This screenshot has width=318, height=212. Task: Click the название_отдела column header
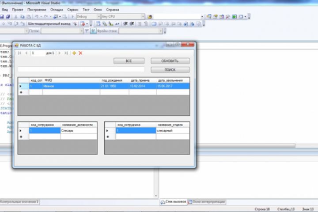pyautogui.click(x=173, y=125)
